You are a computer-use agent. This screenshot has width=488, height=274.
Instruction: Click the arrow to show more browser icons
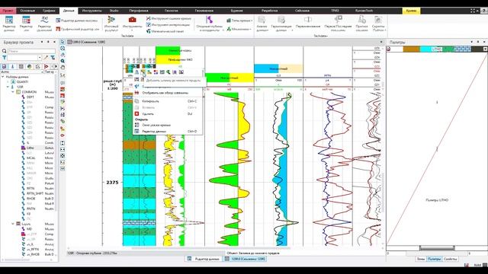coord(56,66)
